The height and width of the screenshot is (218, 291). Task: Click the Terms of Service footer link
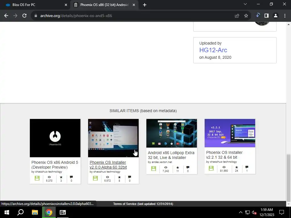pos(143,204)
